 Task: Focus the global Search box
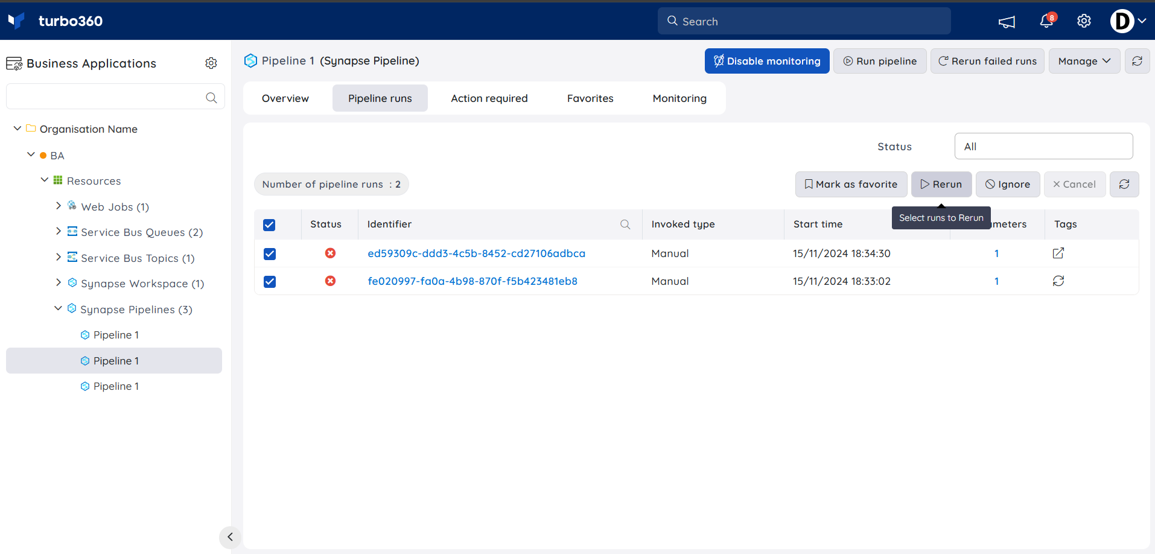(x=804, y=21)
